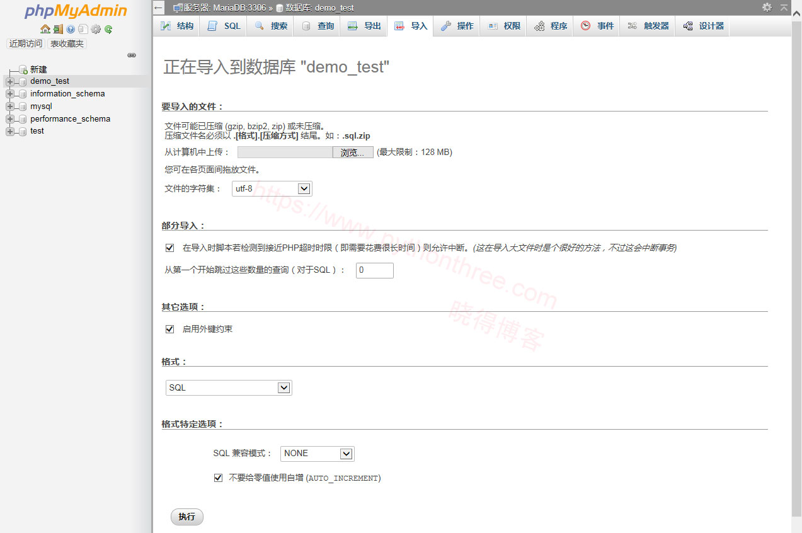Click the new database icon beside 新建
This screenshot has width=802, height=533.
coord(23,69)
